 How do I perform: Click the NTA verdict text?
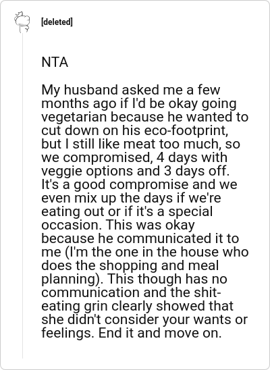[x=55, y=62]
